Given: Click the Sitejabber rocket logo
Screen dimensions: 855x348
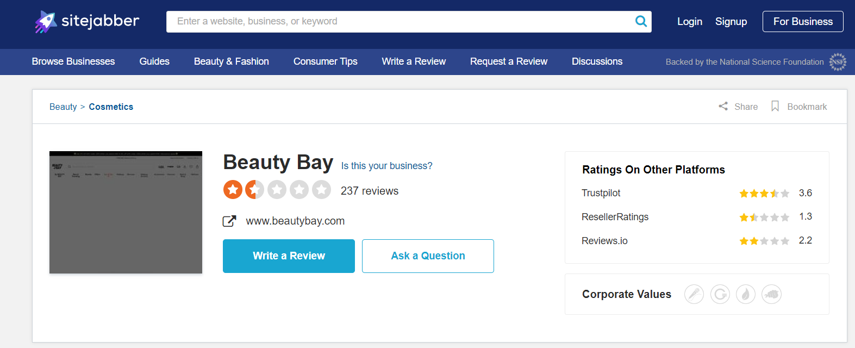Looking at the screenshot, I should point(46,22).
